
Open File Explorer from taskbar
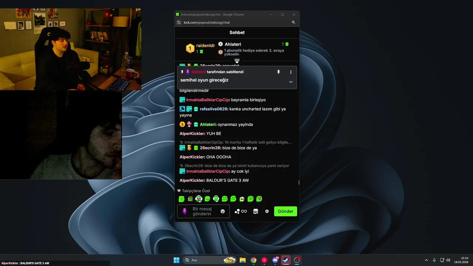tap(242, 260)
